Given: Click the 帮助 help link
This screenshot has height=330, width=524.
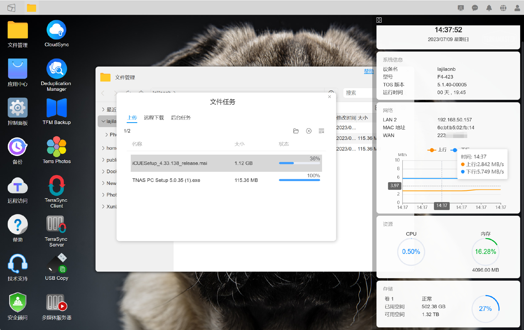Looking at the screenshot, I should coord(369,71).
